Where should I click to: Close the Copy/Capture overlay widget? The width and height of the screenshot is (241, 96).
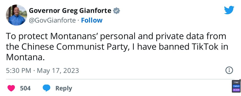point(240,80)
